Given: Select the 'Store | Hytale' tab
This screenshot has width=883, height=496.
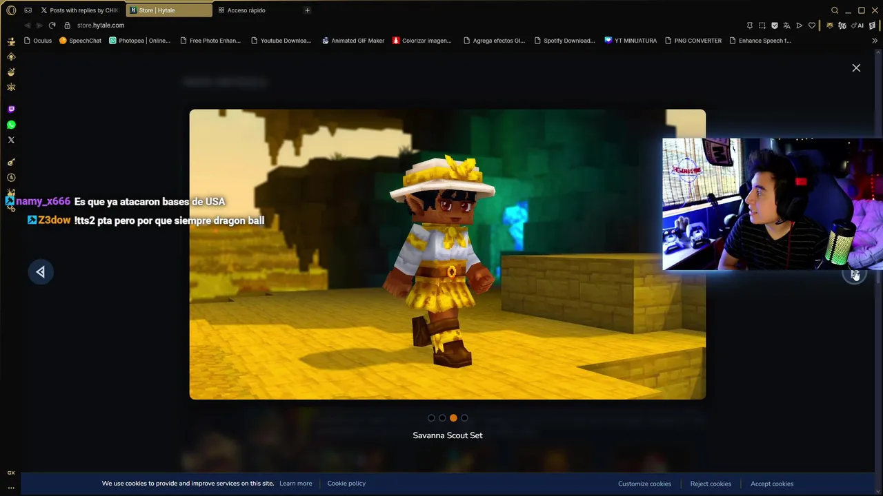Looking at the screenshot, I should 169,10.
